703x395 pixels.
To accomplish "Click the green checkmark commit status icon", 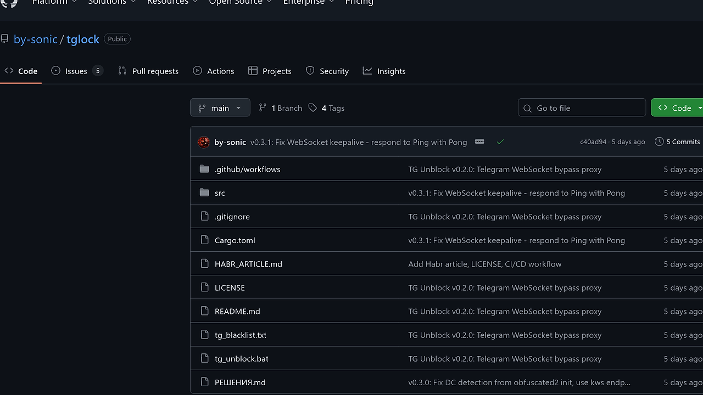I will coord(500,142).
